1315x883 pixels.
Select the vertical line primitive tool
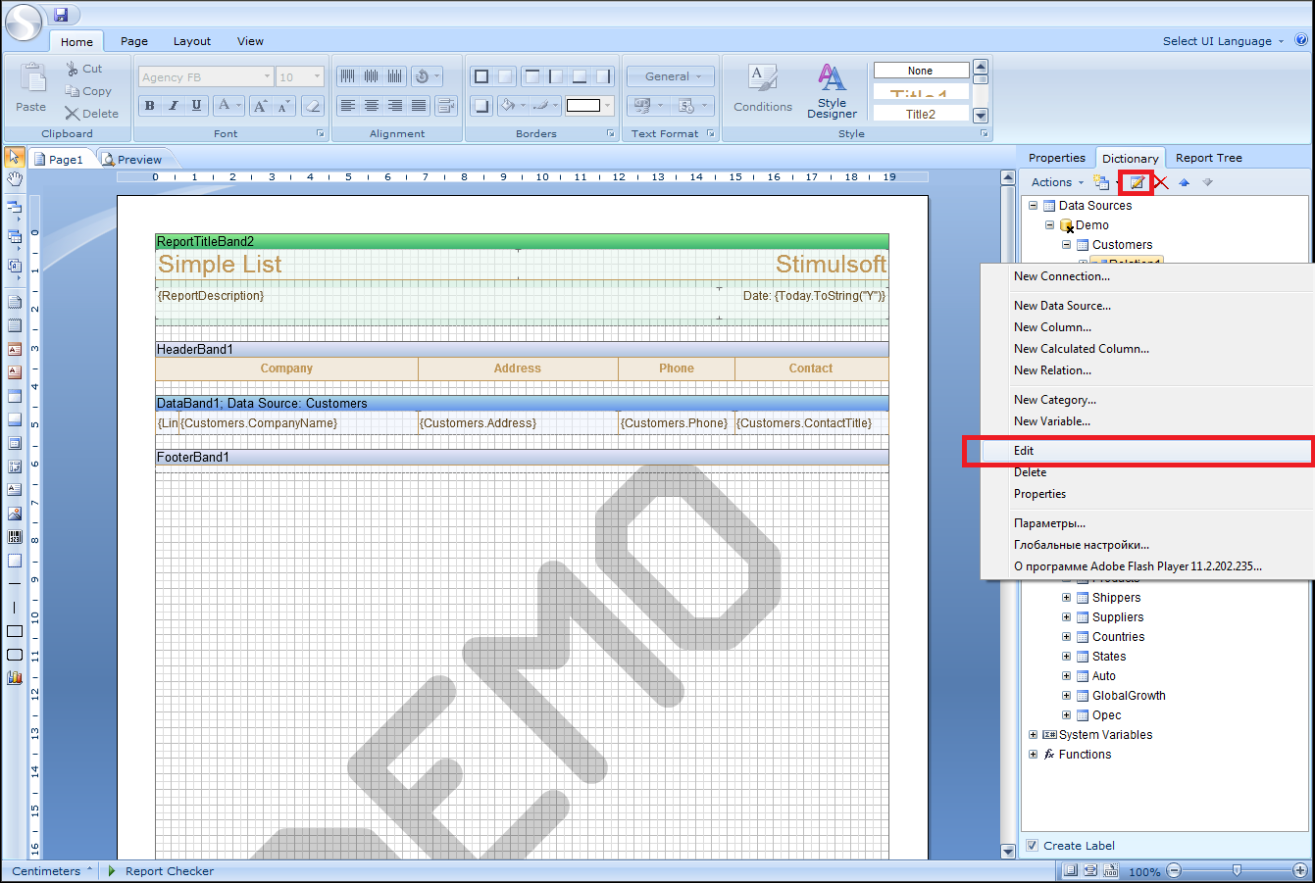pyautogui.click(x=15, y=608)
